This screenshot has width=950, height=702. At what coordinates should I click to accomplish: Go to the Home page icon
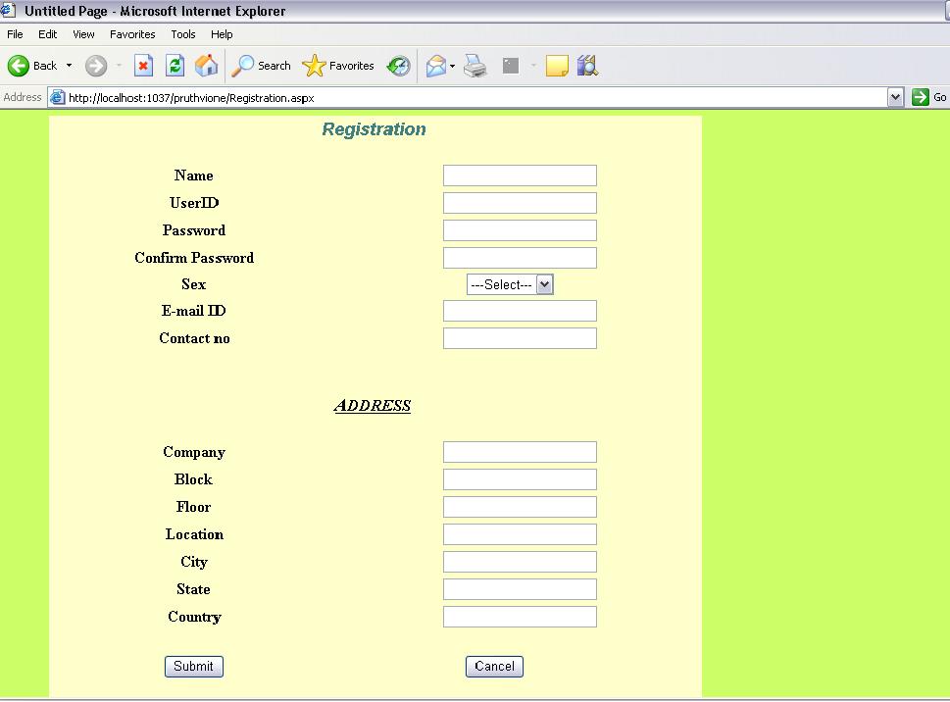click(207, 66)
